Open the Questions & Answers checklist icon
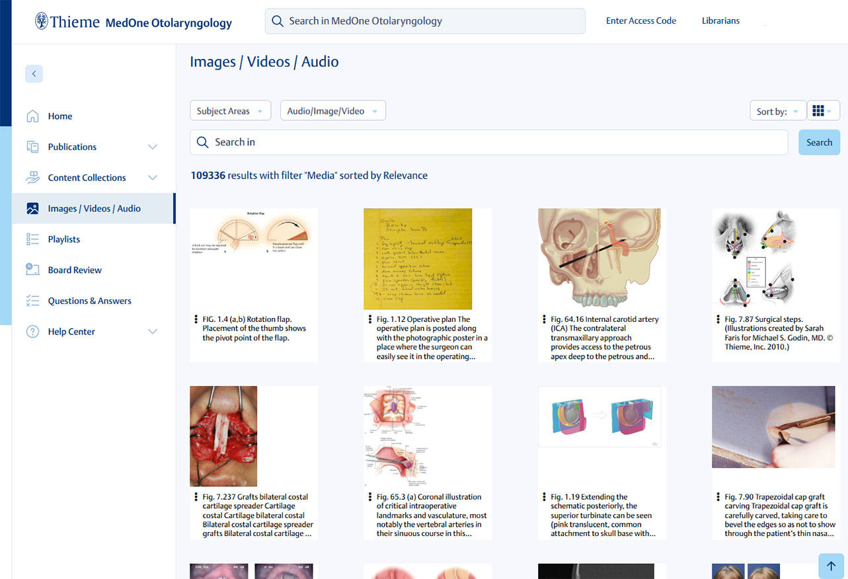 click(x=32, y=301)
